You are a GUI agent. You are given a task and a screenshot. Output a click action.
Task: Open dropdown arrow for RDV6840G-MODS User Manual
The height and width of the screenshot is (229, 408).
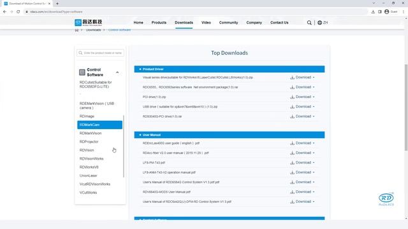tap(314, 192)
